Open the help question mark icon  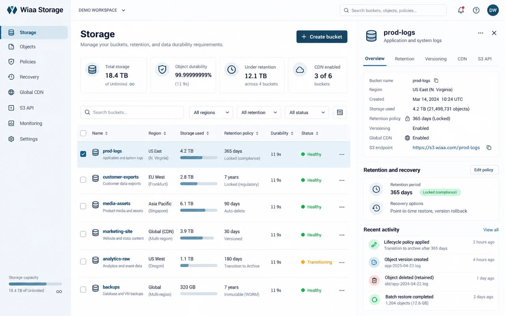[x=476, y=10]
